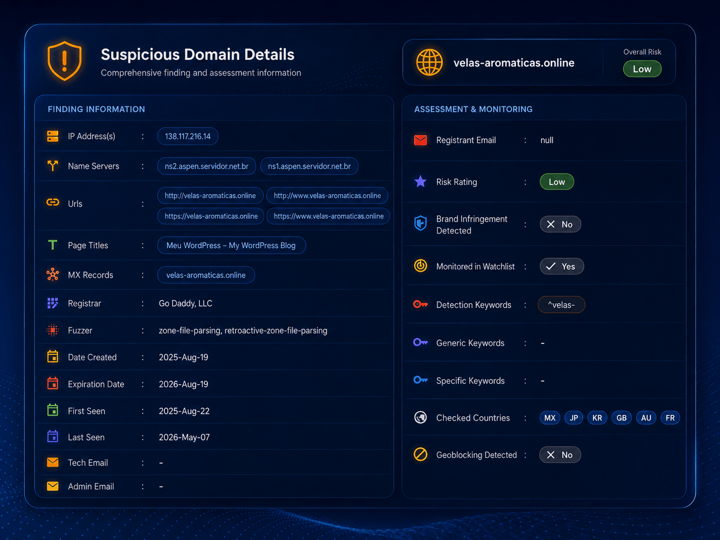Click the 2025-Aug-19 date created value
720x540 pixels.
[183, 357]
